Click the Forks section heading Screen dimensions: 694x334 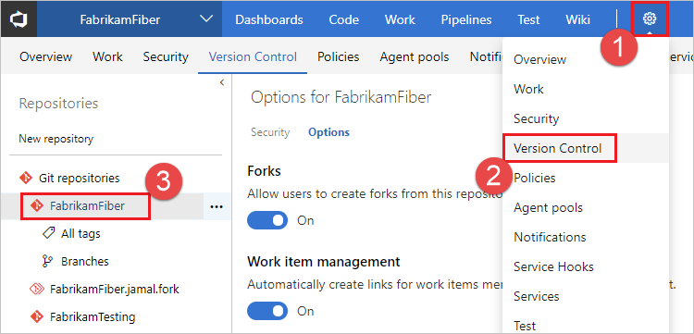[x=265, y=171]
